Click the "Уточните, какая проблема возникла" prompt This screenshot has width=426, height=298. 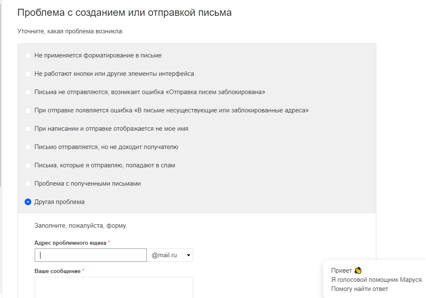click(x=71, y=31)
